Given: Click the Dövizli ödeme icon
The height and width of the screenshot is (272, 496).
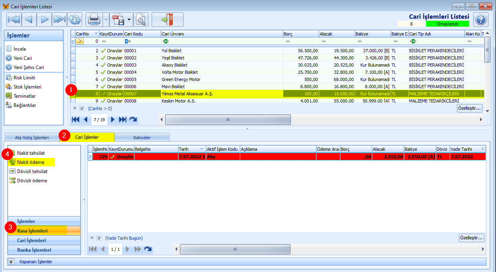Looking at the screenshot, I should [x=12, y=180].
